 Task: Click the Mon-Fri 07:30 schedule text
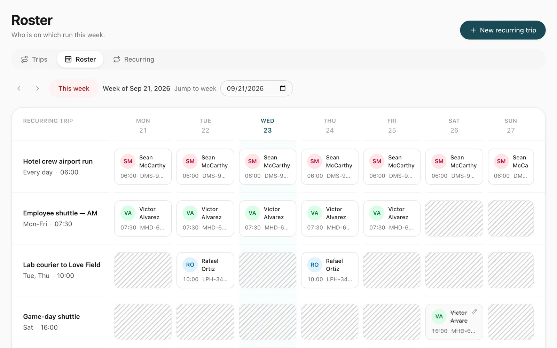click(x=47, y=224)
